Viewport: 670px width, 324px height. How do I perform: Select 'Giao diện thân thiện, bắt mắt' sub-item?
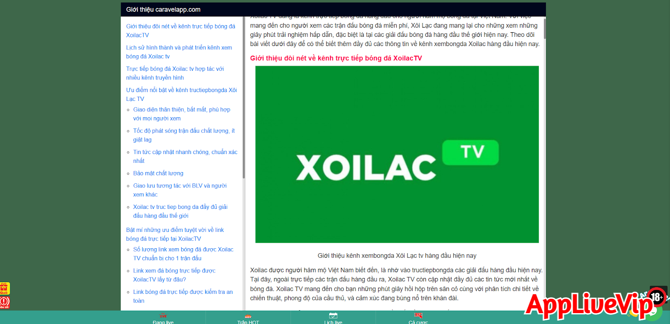(x=181, y=114)
